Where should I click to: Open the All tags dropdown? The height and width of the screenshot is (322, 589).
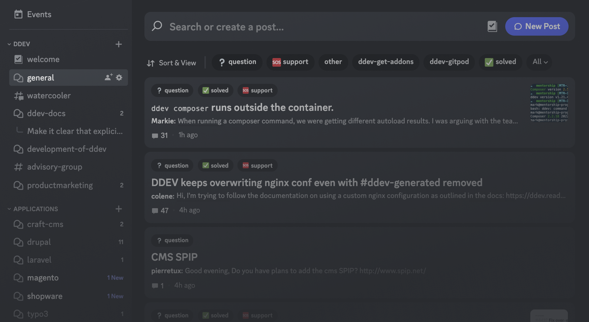(539, 62)
